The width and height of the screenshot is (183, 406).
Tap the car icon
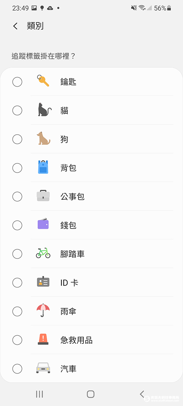[x=43, y=368]
